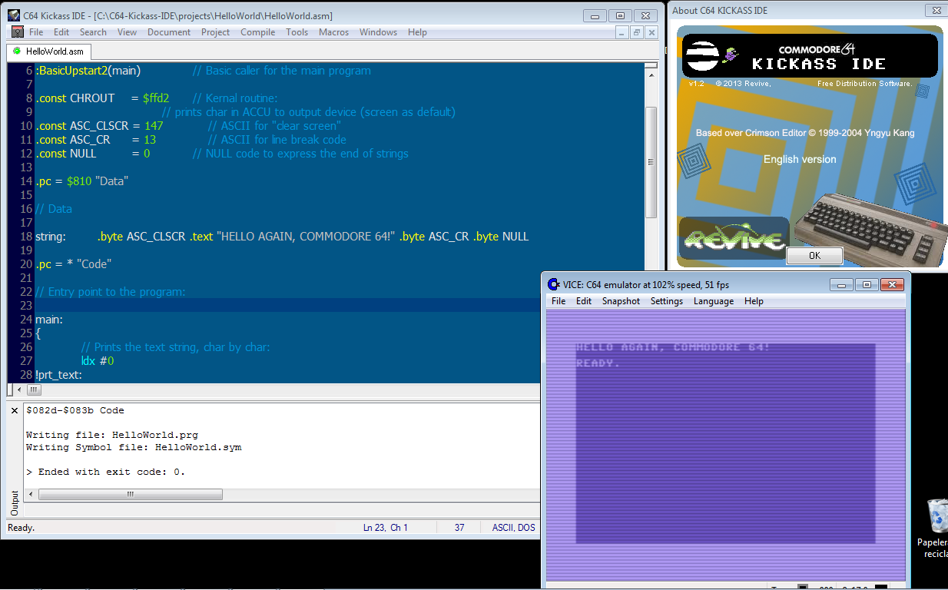Open the VICE Help menu
Image resolution: width=948 pixels, height=590 pixels.
(x=754, y=301)
